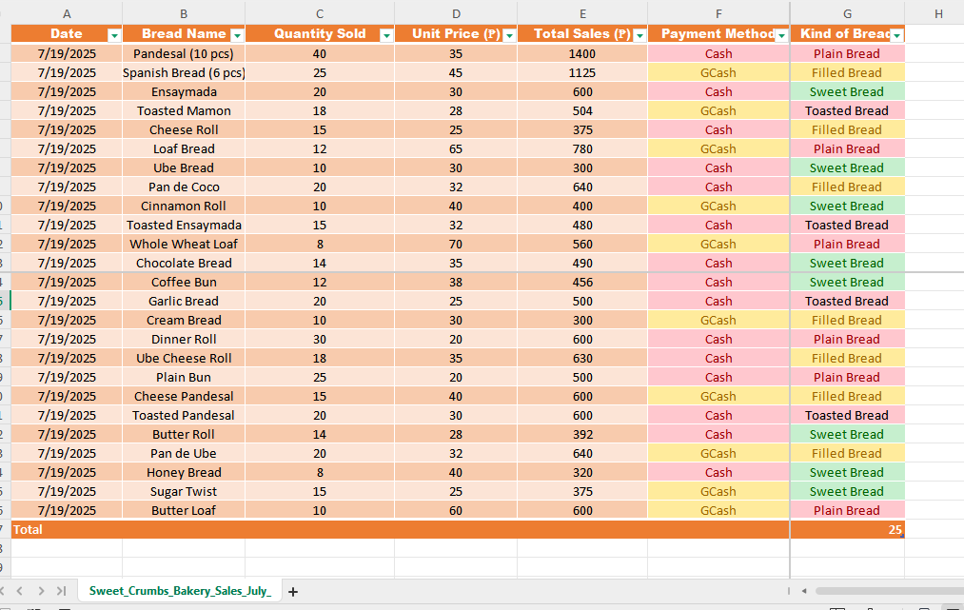
Task: Select the 'Garlic Bread' cell
Action: [184, 302]
